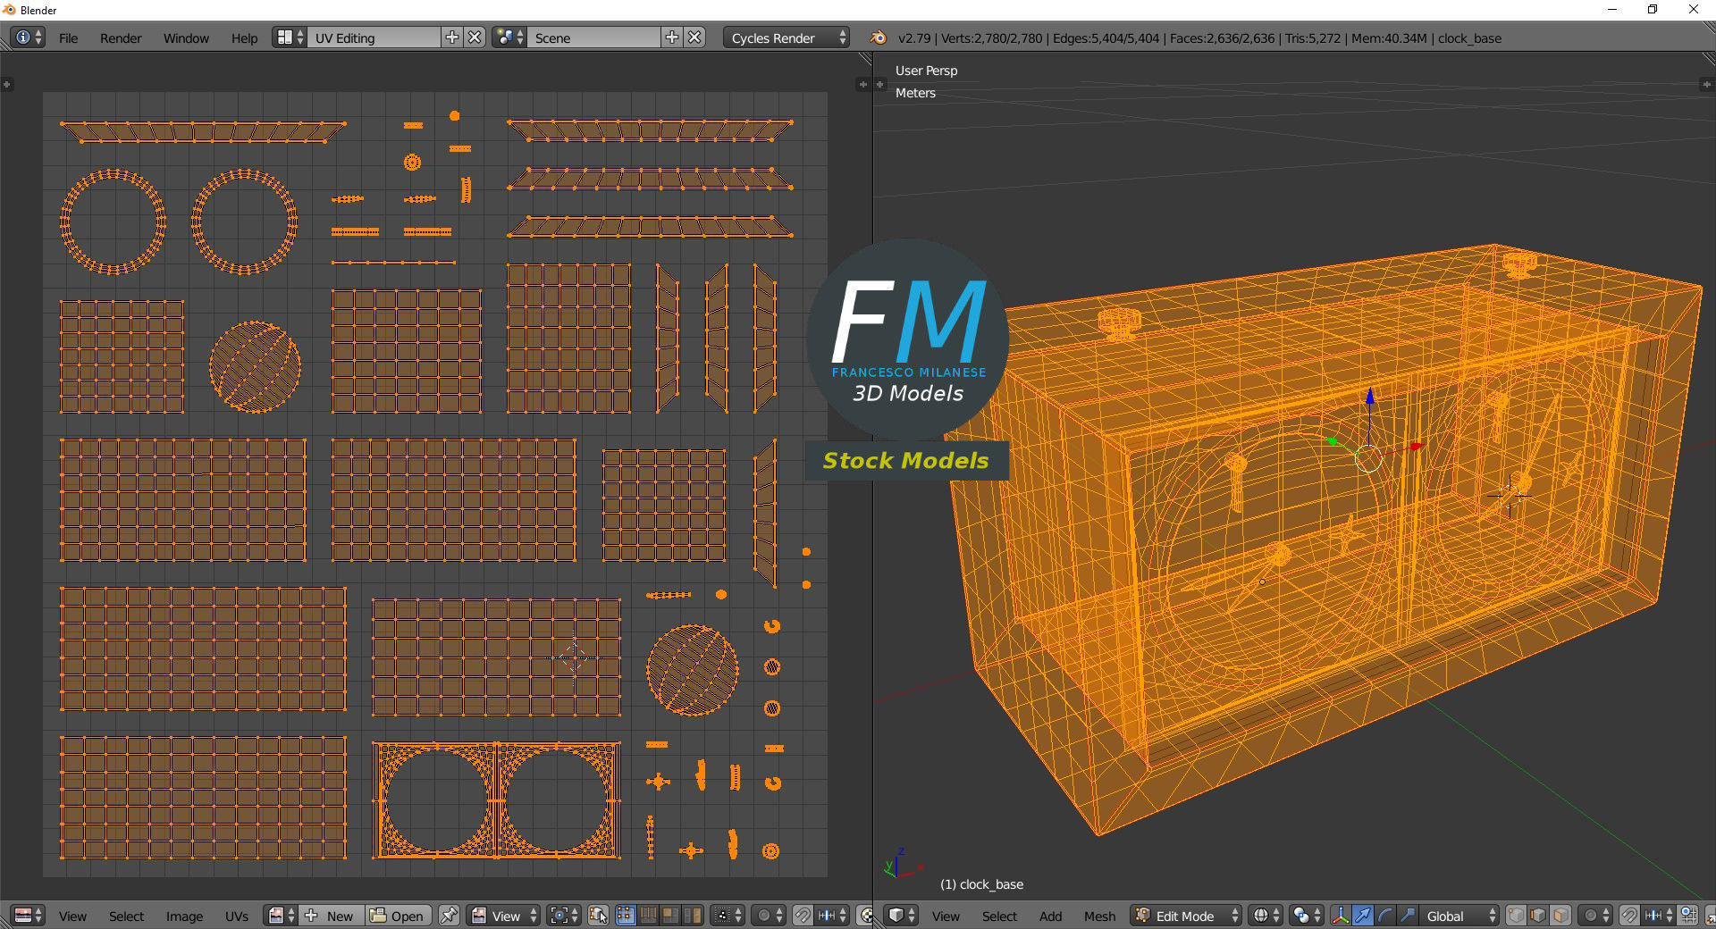Screen dimensions: 1716x929
Task: Open the Edit Mode dropdown
Action: (x=1187, y=916)
